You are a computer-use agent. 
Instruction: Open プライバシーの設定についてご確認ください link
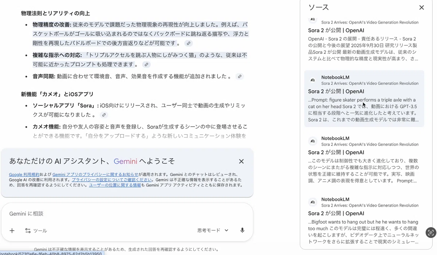tap(112, 180)
